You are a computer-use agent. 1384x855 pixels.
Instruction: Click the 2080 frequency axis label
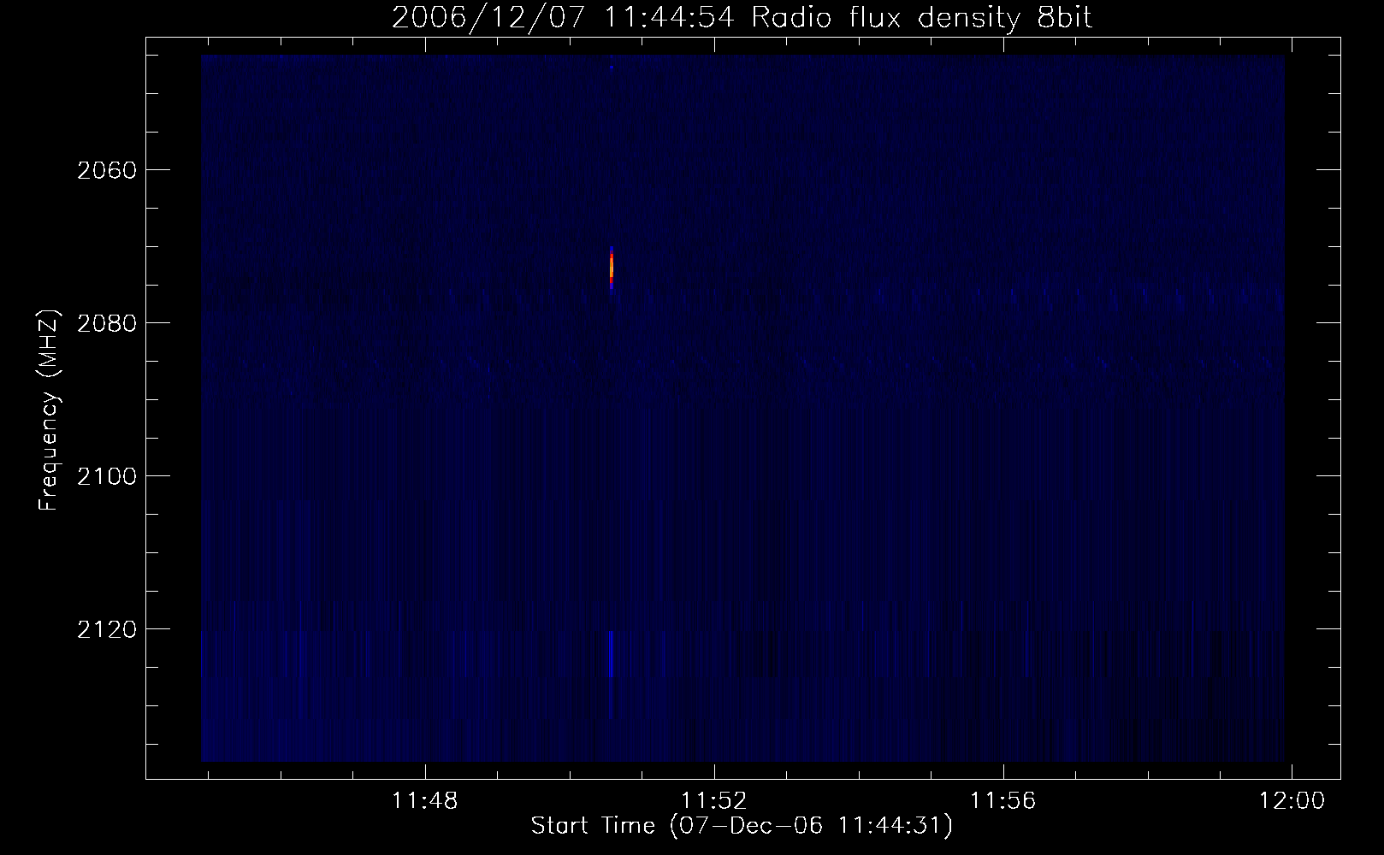click(x=107, y=323)
